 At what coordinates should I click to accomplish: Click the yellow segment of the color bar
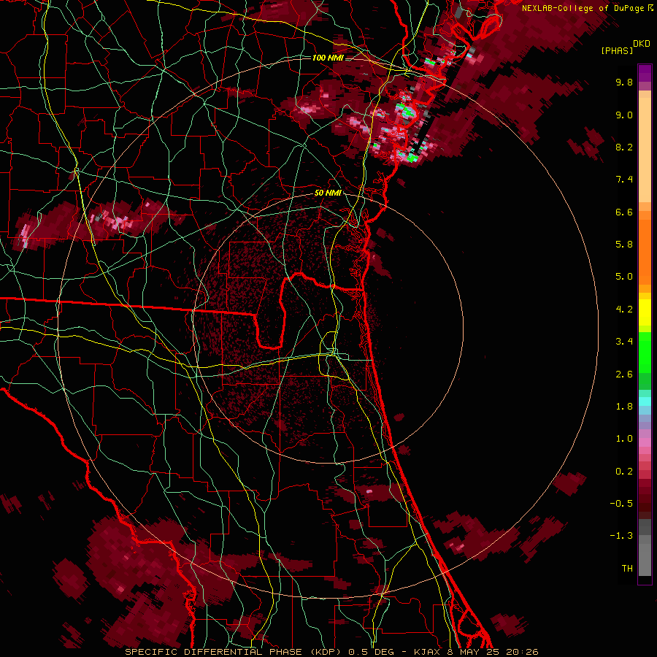[645, 312]
